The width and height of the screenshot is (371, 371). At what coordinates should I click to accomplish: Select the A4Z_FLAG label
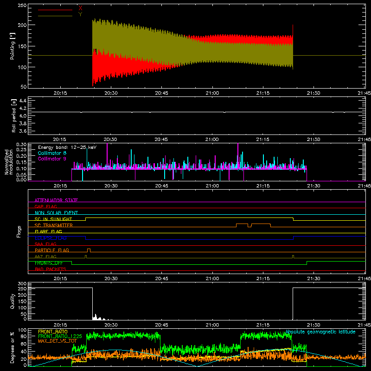pos(45,256)
